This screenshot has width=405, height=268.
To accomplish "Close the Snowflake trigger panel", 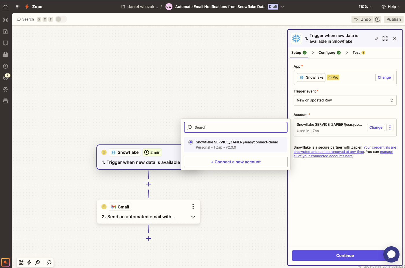I will [395, 38].
